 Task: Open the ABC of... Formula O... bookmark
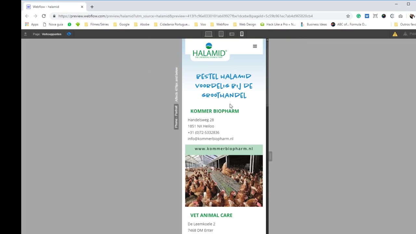[349, 24]
